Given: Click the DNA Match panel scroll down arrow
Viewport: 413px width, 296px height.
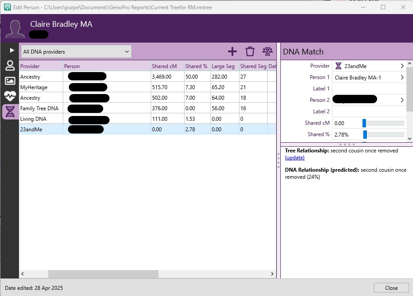Looking at the screenshot, I should 409,138.
